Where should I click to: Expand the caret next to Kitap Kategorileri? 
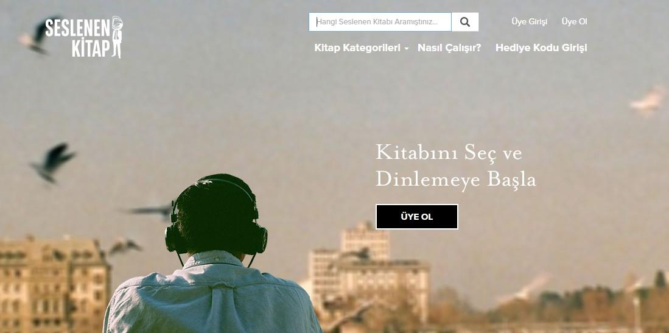coord(407,49)
